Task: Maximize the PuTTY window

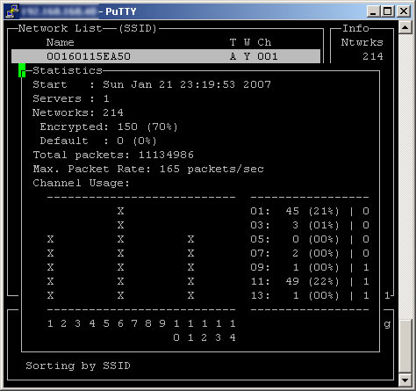Action: click(388, 11)
